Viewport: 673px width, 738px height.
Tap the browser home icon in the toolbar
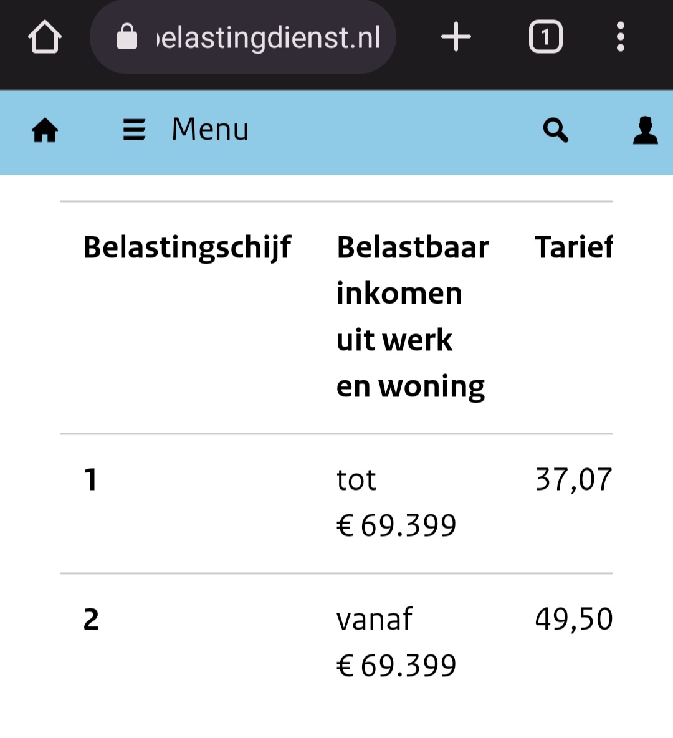coord(44,36)
